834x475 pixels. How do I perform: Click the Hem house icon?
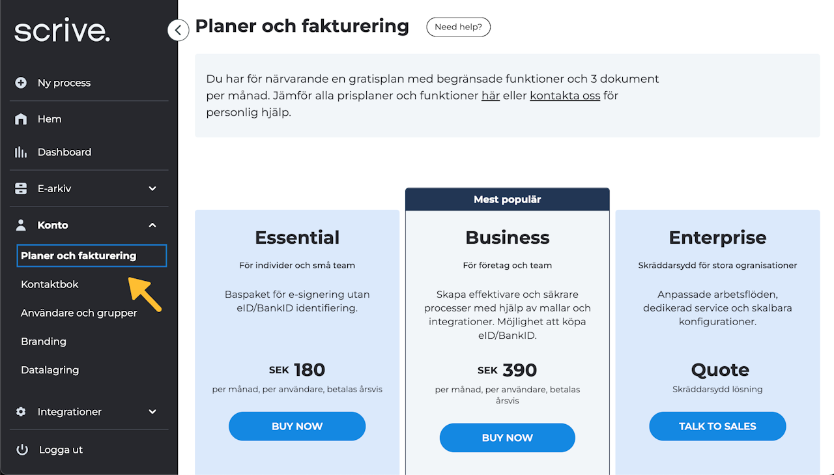[x=21, y=119]
